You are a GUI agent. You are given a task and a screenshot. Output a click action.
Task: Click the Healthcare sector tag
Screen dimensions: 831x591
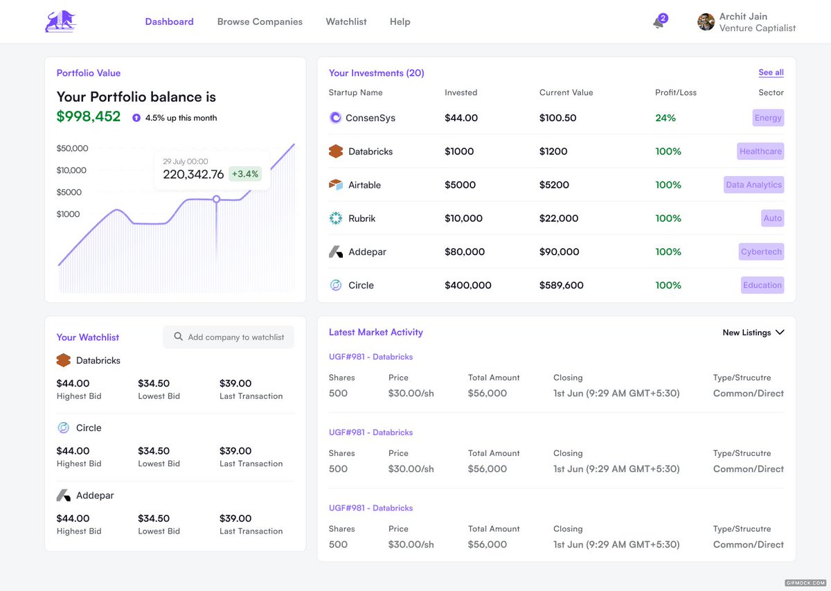pos(760,151)
